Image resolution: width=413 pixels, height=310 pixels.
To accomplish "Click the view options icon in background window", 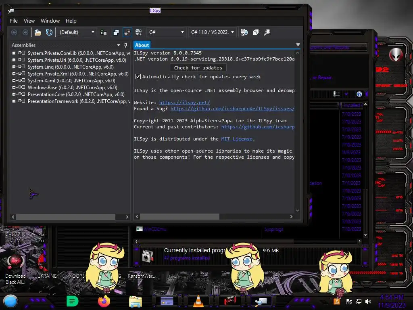I will (336, 94).
